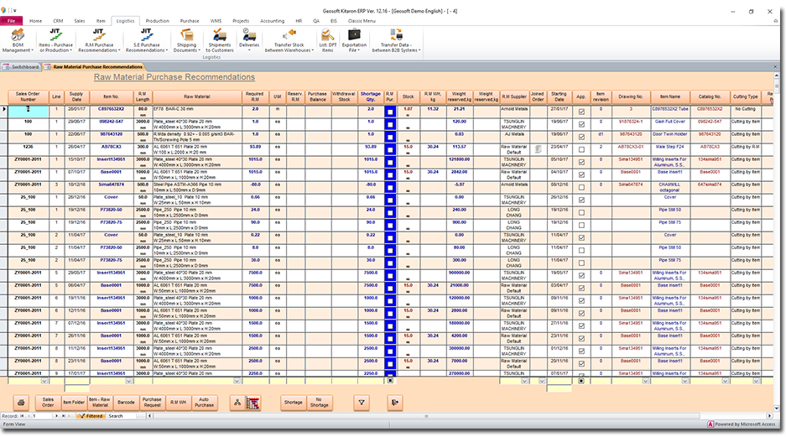The image size is (786, 437).
Task: Open Item Name filter dropdown arrow
Action: [684, 381]
